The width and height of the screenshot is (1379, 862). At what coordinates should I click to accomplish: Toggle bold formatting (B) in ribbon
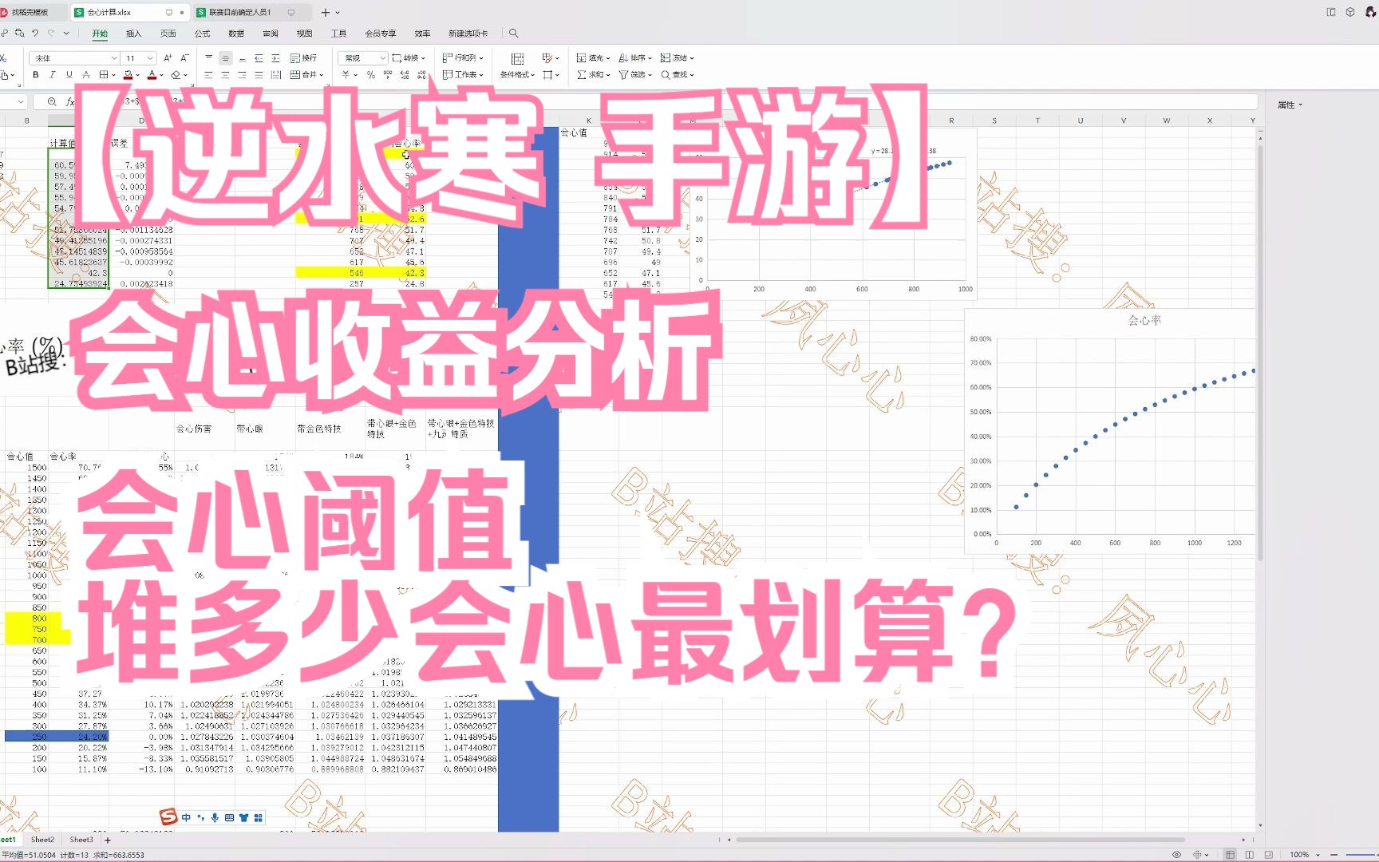pos(35,75)
